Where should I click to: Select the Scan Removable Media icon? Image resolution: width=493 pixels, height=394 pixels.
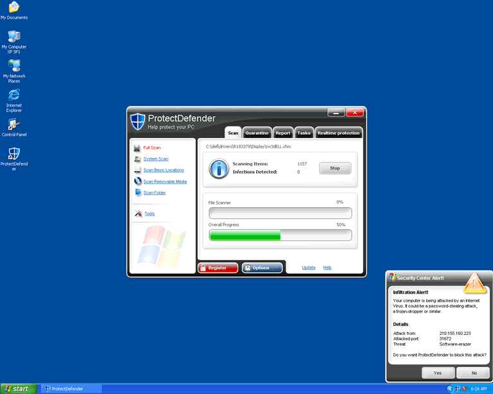click(137, 182)
